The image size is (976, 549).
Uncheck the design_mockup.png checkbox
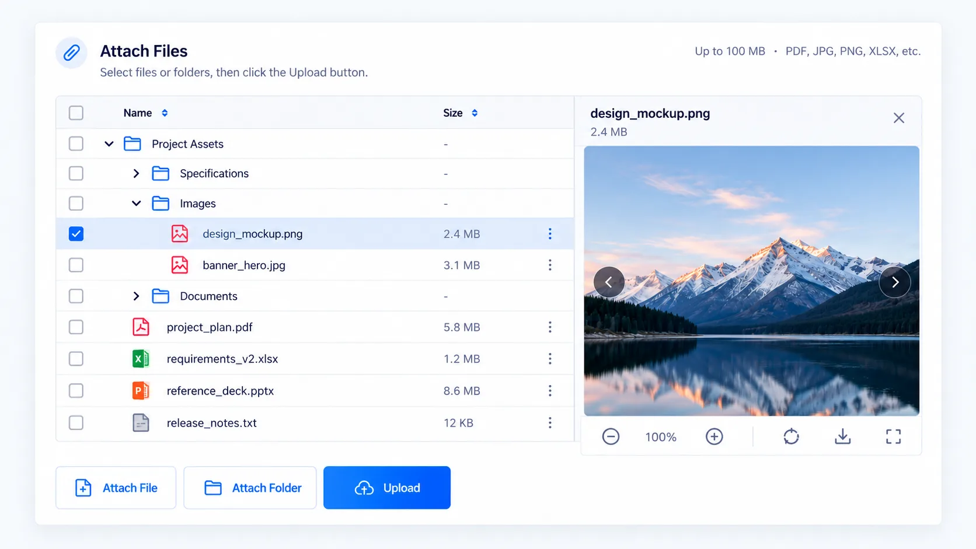coord(76,233)
